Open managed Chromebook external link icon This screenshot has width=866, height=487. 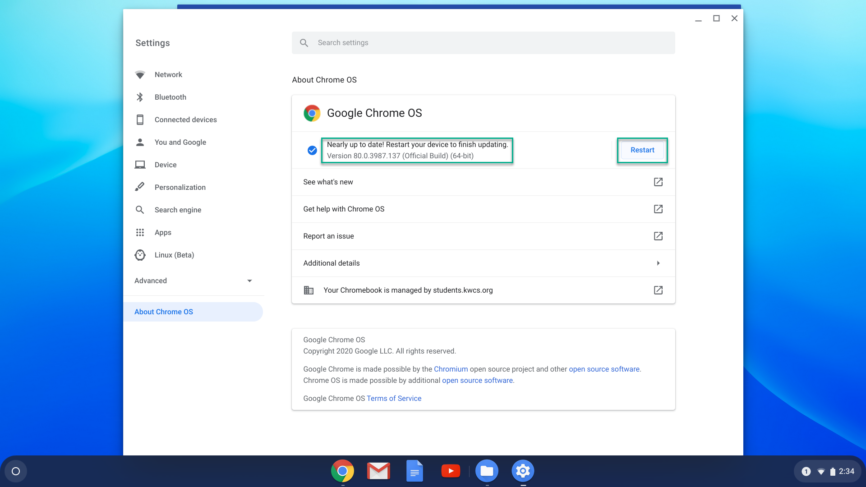click(x=658, y=290)
